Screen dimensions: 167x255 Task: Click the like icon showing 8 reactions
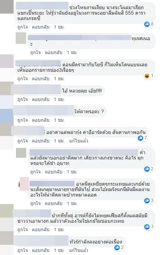pos(147,24)
